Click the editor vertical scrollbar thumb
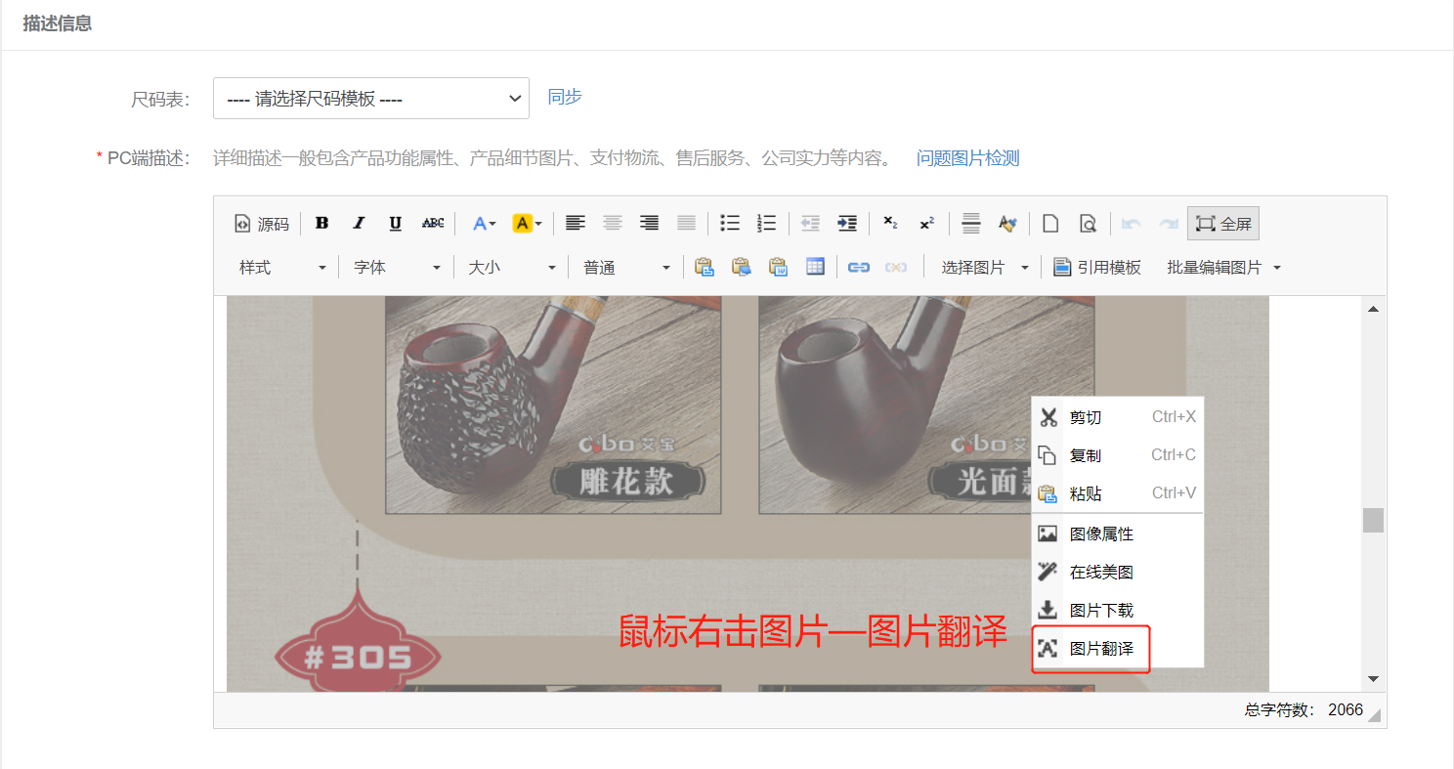Image resolution: width=1454 pixels, height=769 pixels. [x=1374, y=520]
